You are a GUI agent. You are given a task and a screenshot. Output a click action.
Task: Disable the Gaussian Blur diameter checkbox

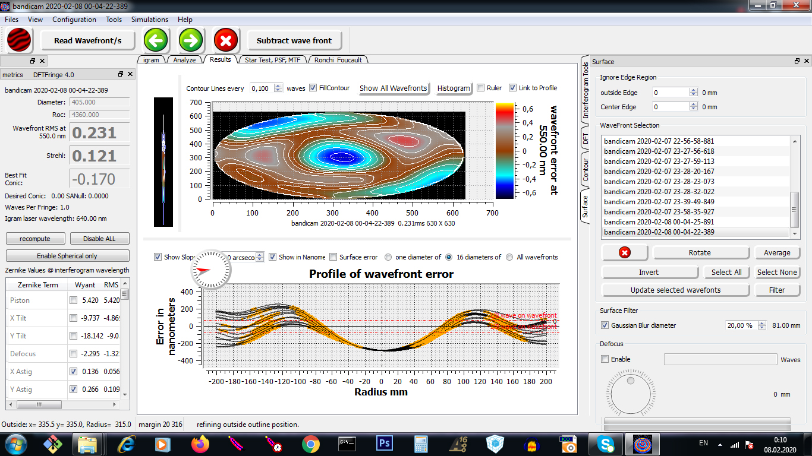[605, 325]
